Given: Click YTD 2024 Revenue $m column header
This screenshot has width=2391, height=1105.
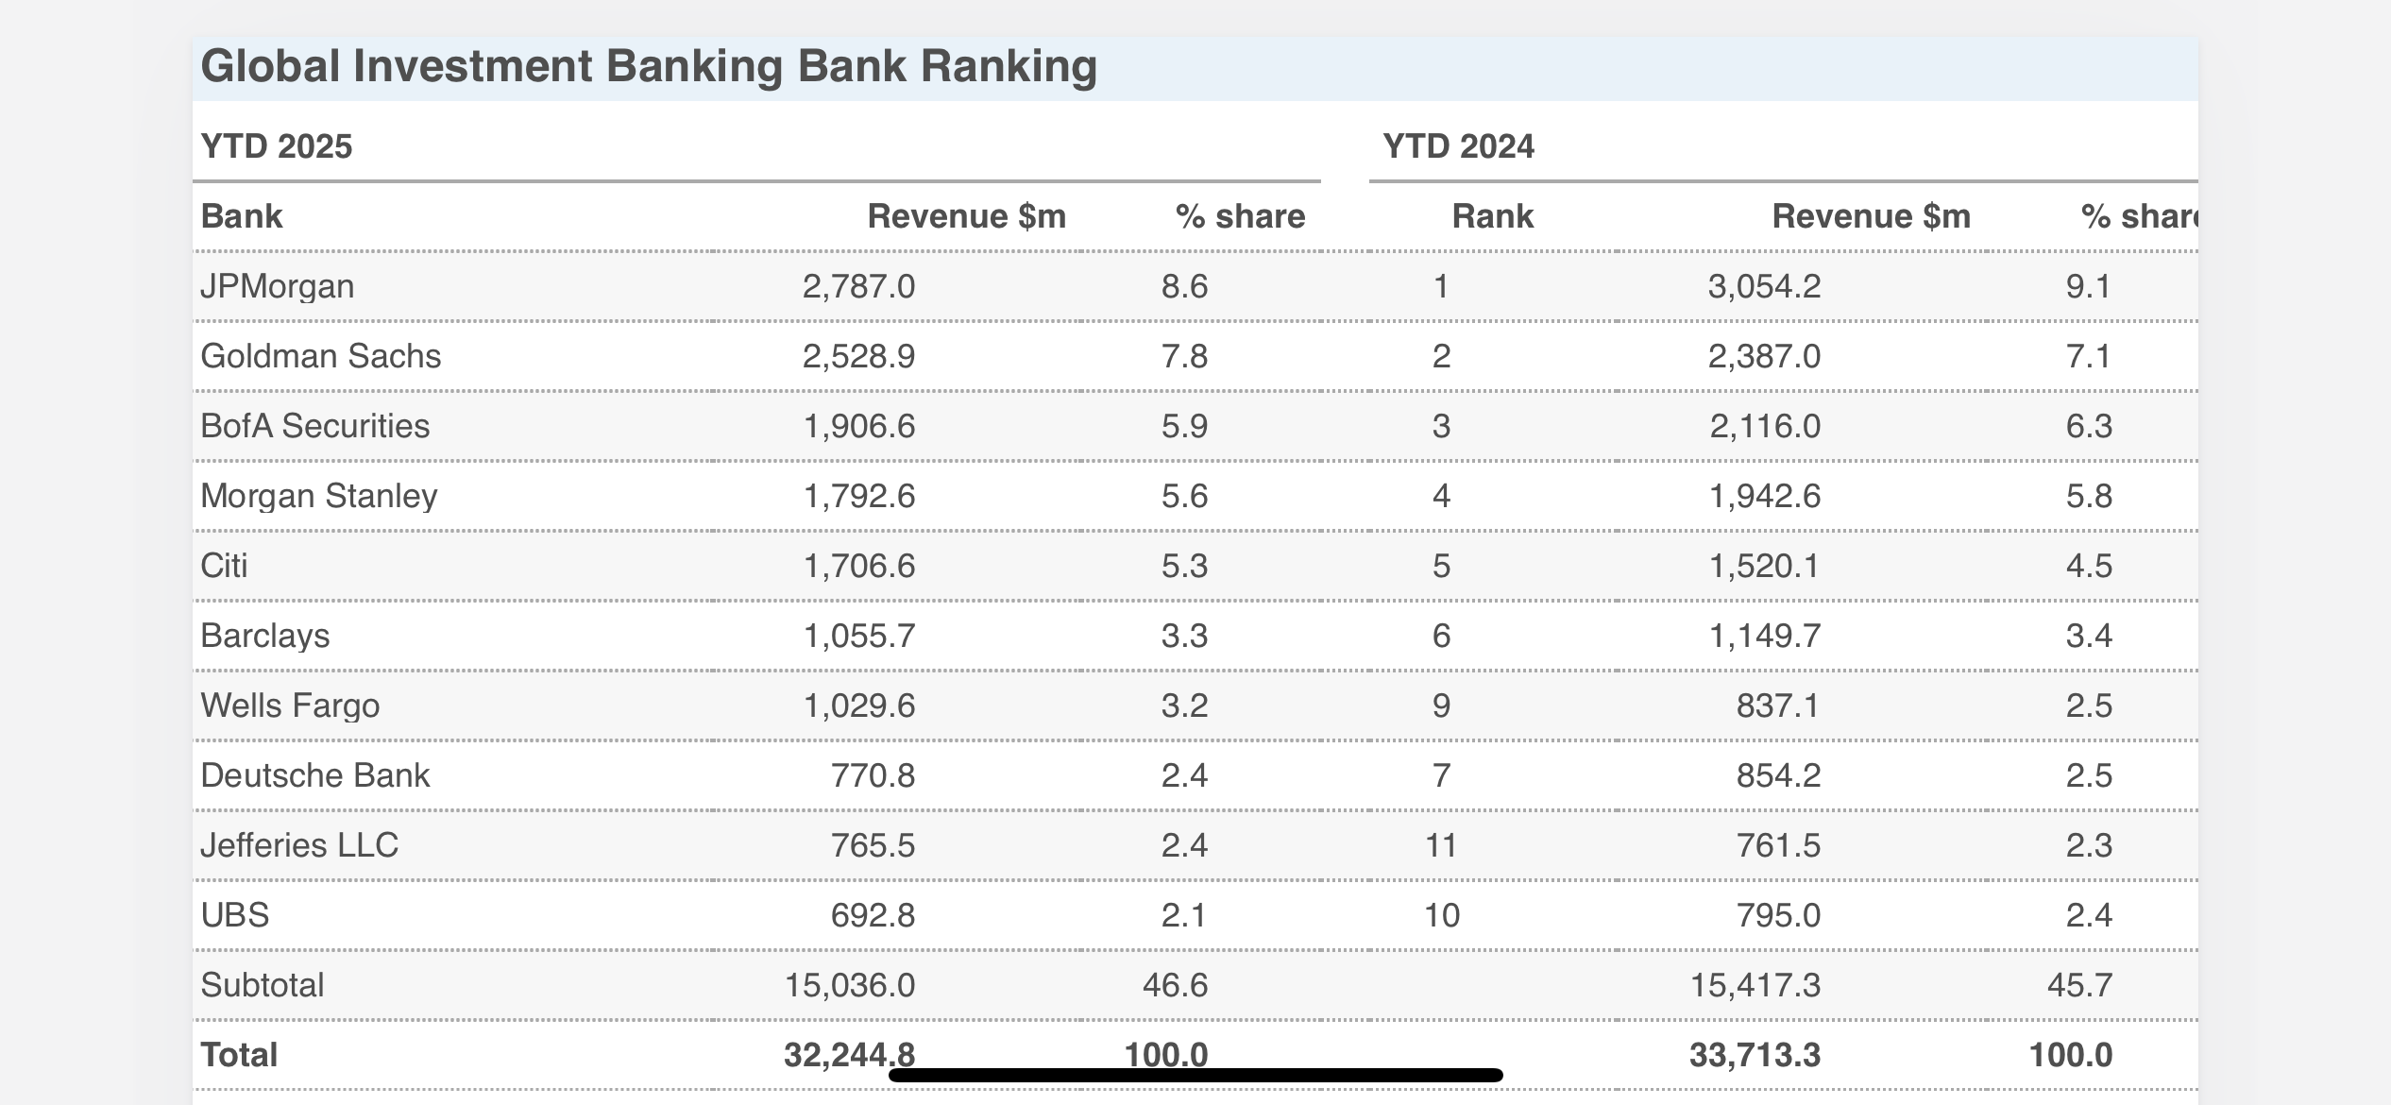Looking at the screenshot, I should [1871, 216].
